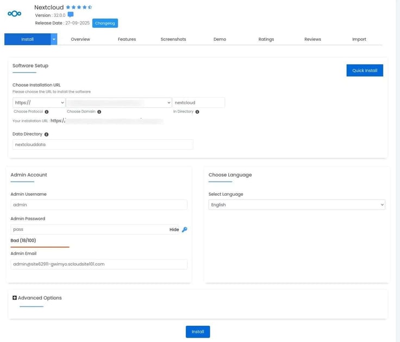Image resolution: width=400 pixels, height=342 pixels.
Task: Click the Data Directory input field
Action: (x=103, y=145)
